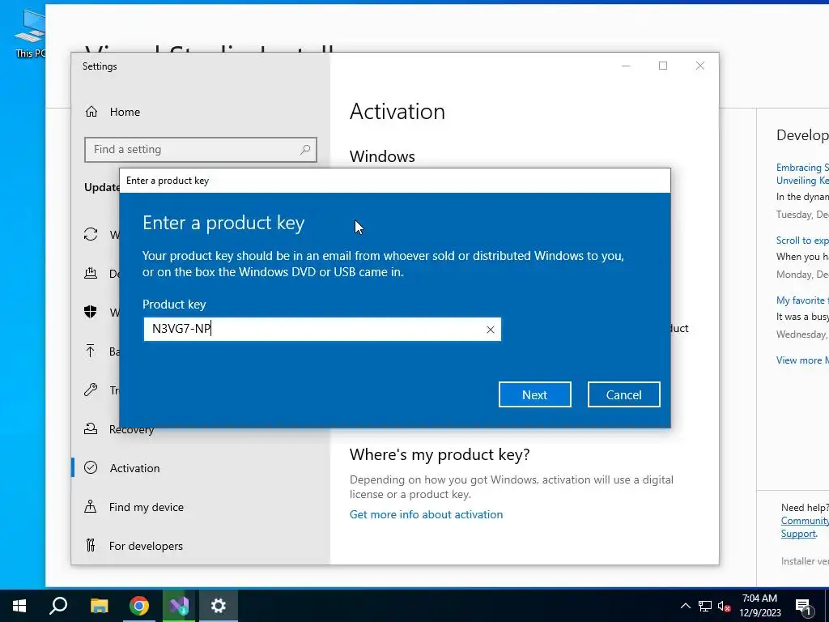The image size is (829, 622).
Task: Open the Recovery settings page
Action: (x=131, y=429)
